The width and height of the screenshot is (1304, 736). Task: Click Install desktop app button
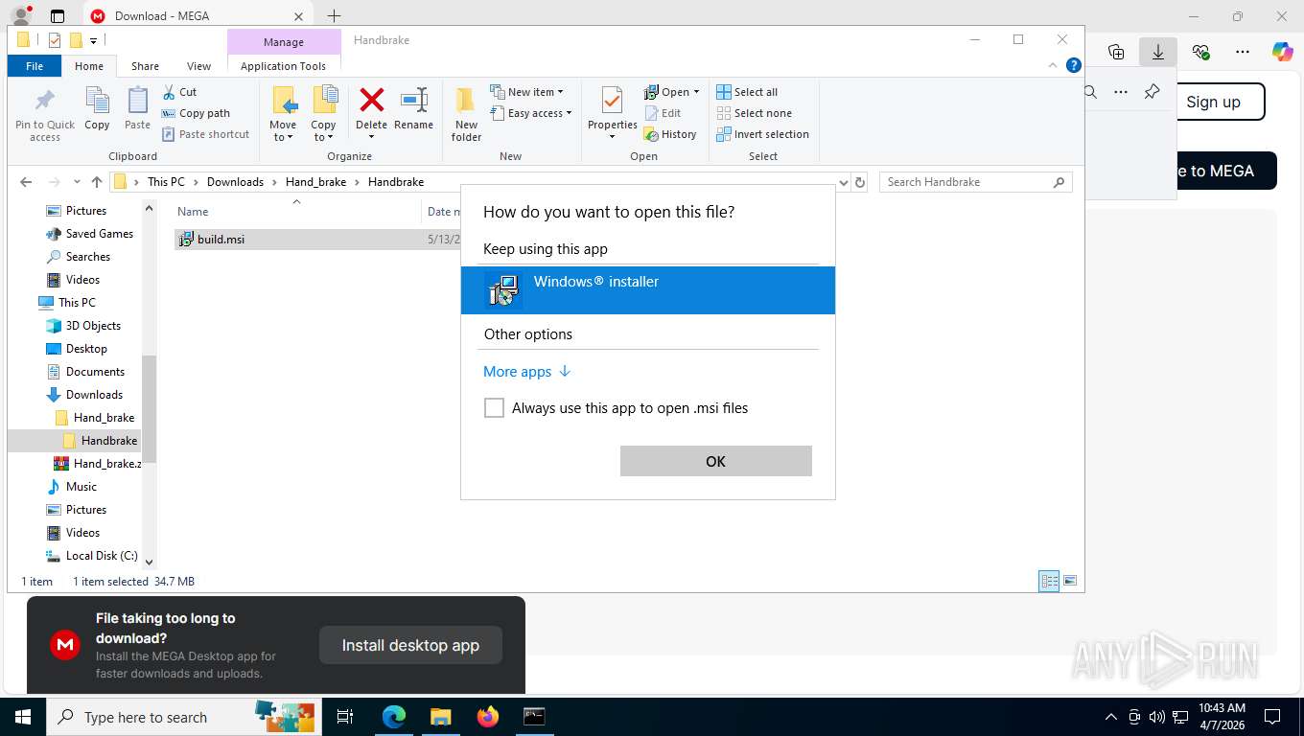pyautogui.click(x=410, y=645)
